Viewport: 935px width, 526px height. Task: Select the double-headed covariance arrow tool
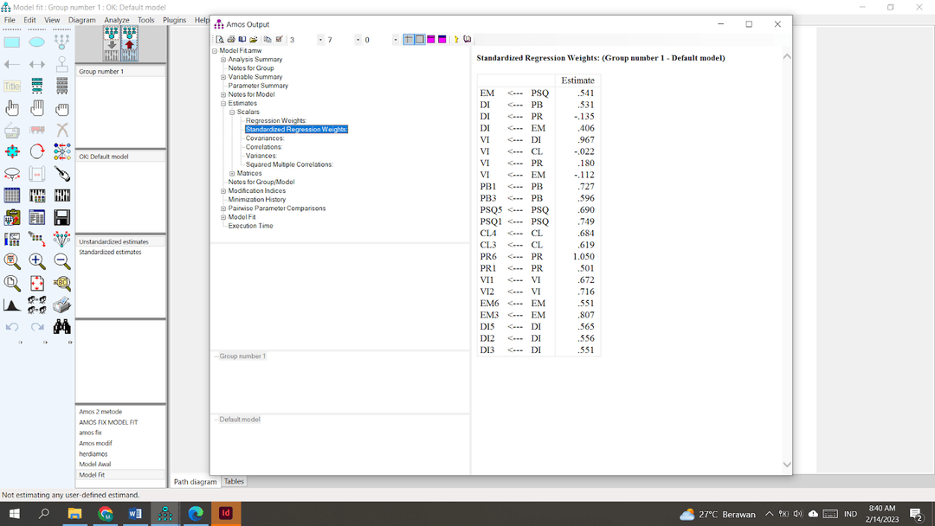pyautogui.click(x=37, y=64)
